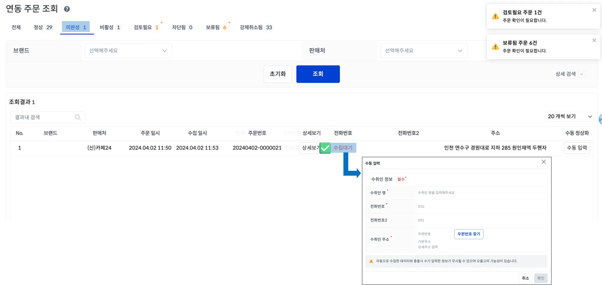
Task: Switch to the 정상 29 tab
Action: click(x=43, y=27)
